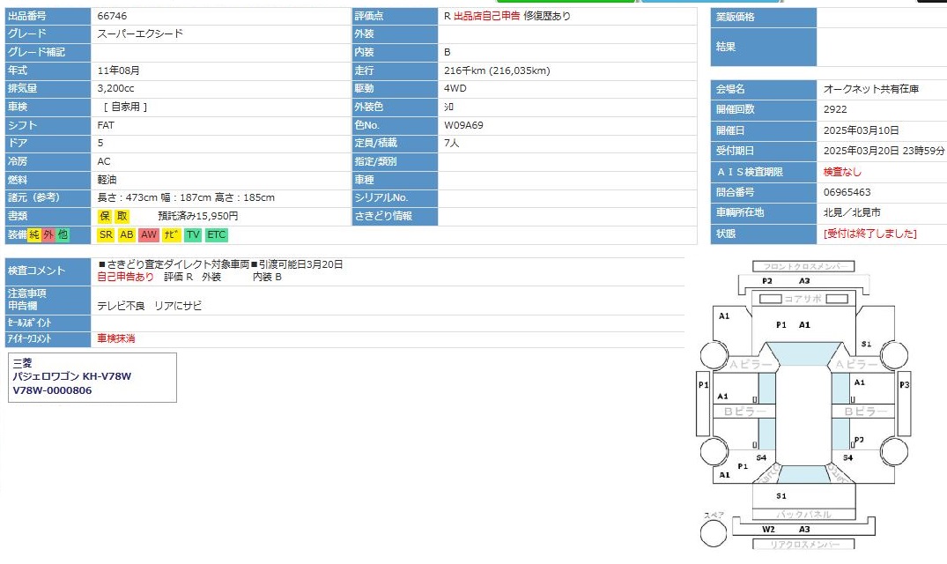Click the バックパネル area on damage diagram
The width and height of the screenshot is (947, 564).
pos(803,514)
